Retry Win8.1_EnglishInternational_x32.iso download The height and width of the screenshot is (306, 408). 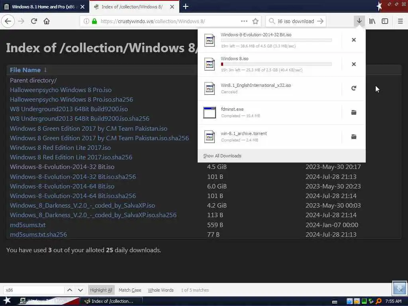pos(354,88)
